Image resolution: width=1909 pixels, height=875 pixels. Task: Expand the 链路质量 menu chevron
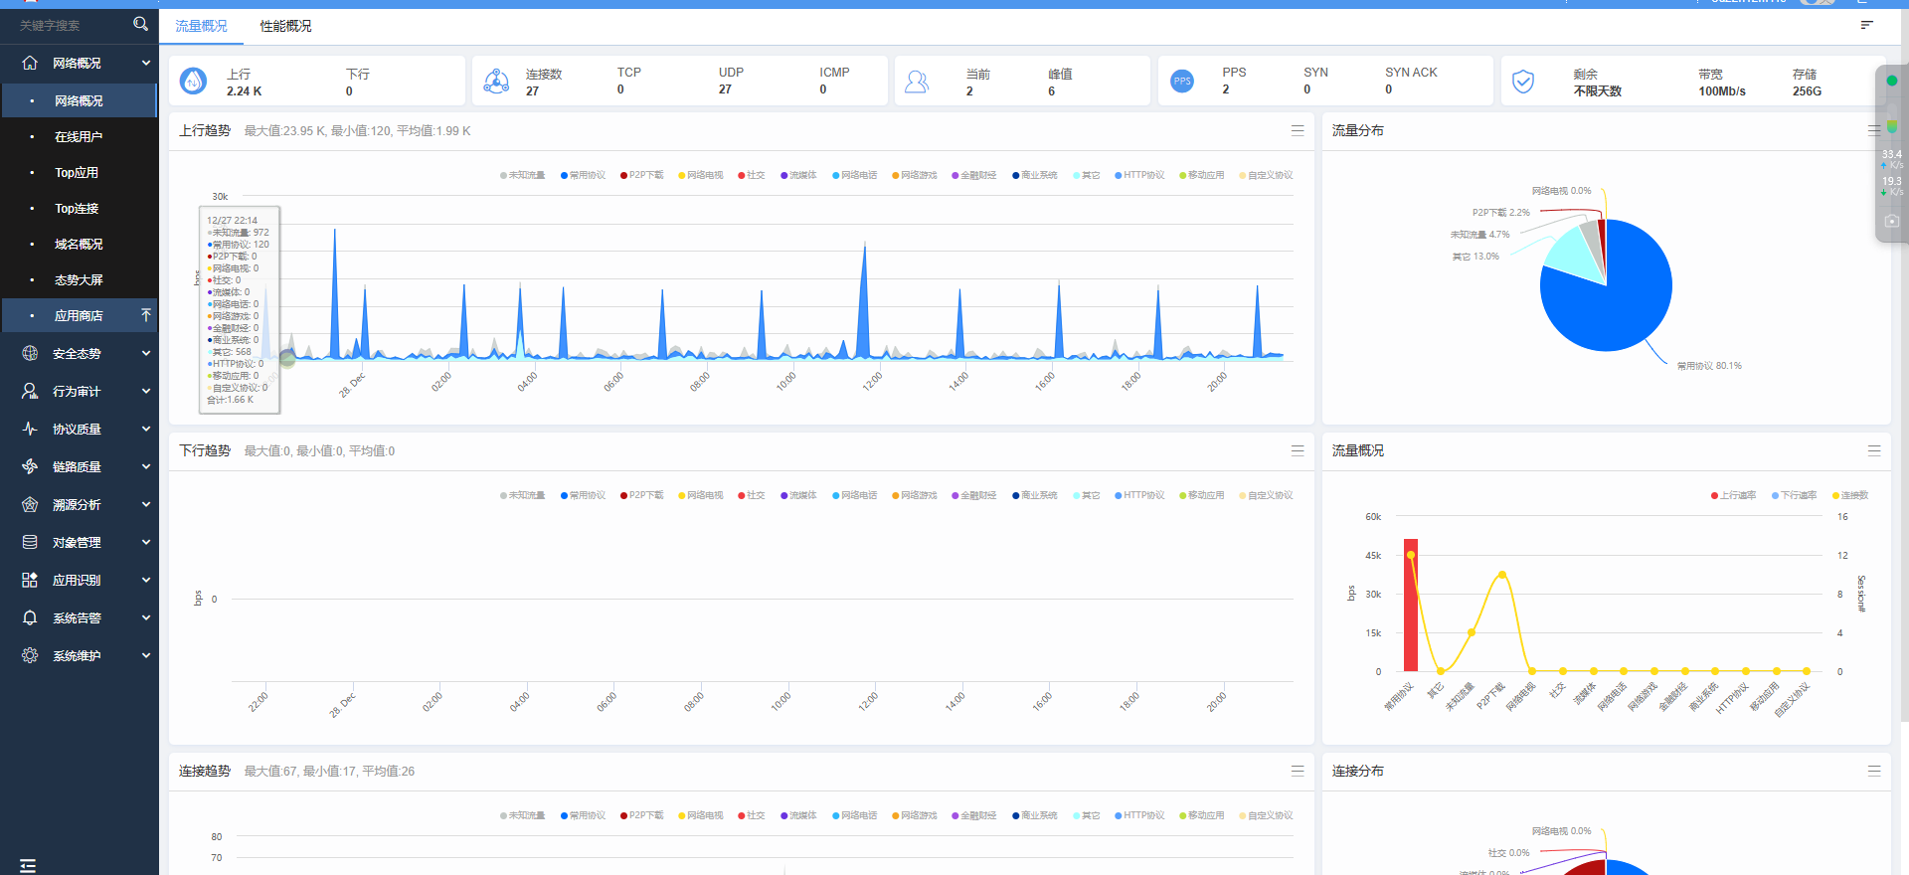[x=146, y=466]
